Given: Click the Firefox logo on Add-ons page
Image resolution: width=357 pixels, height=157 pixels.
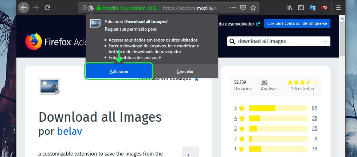Looking at the screenshot, I should click(34, 42).
